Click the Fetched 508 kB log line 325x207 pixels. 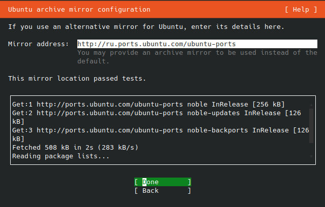75,148
